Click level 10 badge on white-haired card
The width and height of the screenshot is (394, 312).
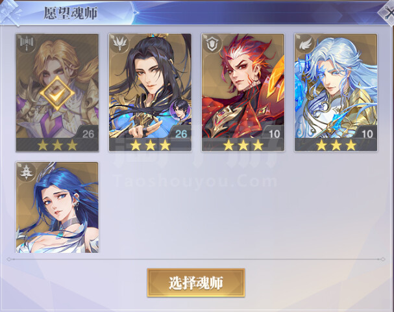[x=367, y=134]
